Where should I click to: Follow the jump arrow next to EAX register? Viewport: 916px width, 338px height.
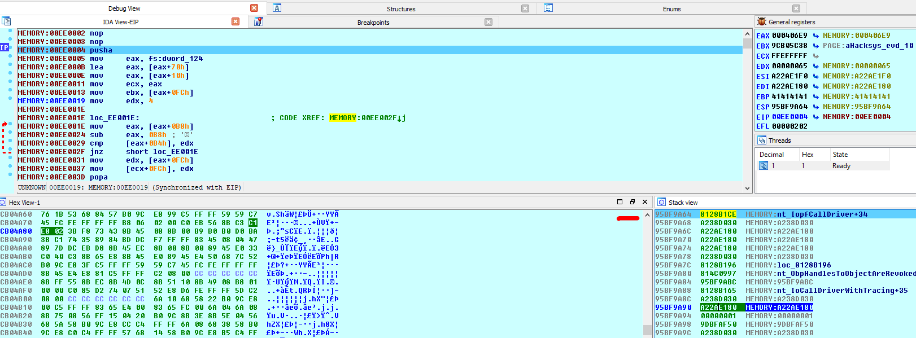(x=816, y=36)
